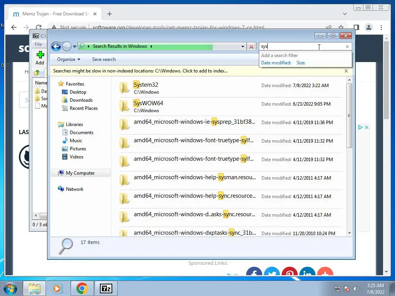Click the Explorer back arrow button

click(x=56, y=47)
